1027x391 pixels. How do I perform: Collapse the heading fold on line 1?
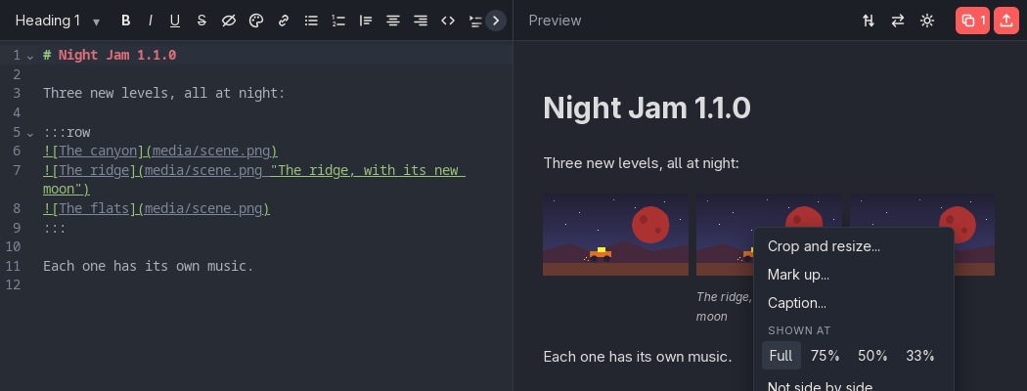tap(30, 57)
